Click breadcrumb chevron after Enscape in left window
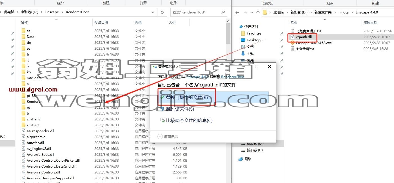394x183 pixels. pyautogui.click(x=63, y=12)
